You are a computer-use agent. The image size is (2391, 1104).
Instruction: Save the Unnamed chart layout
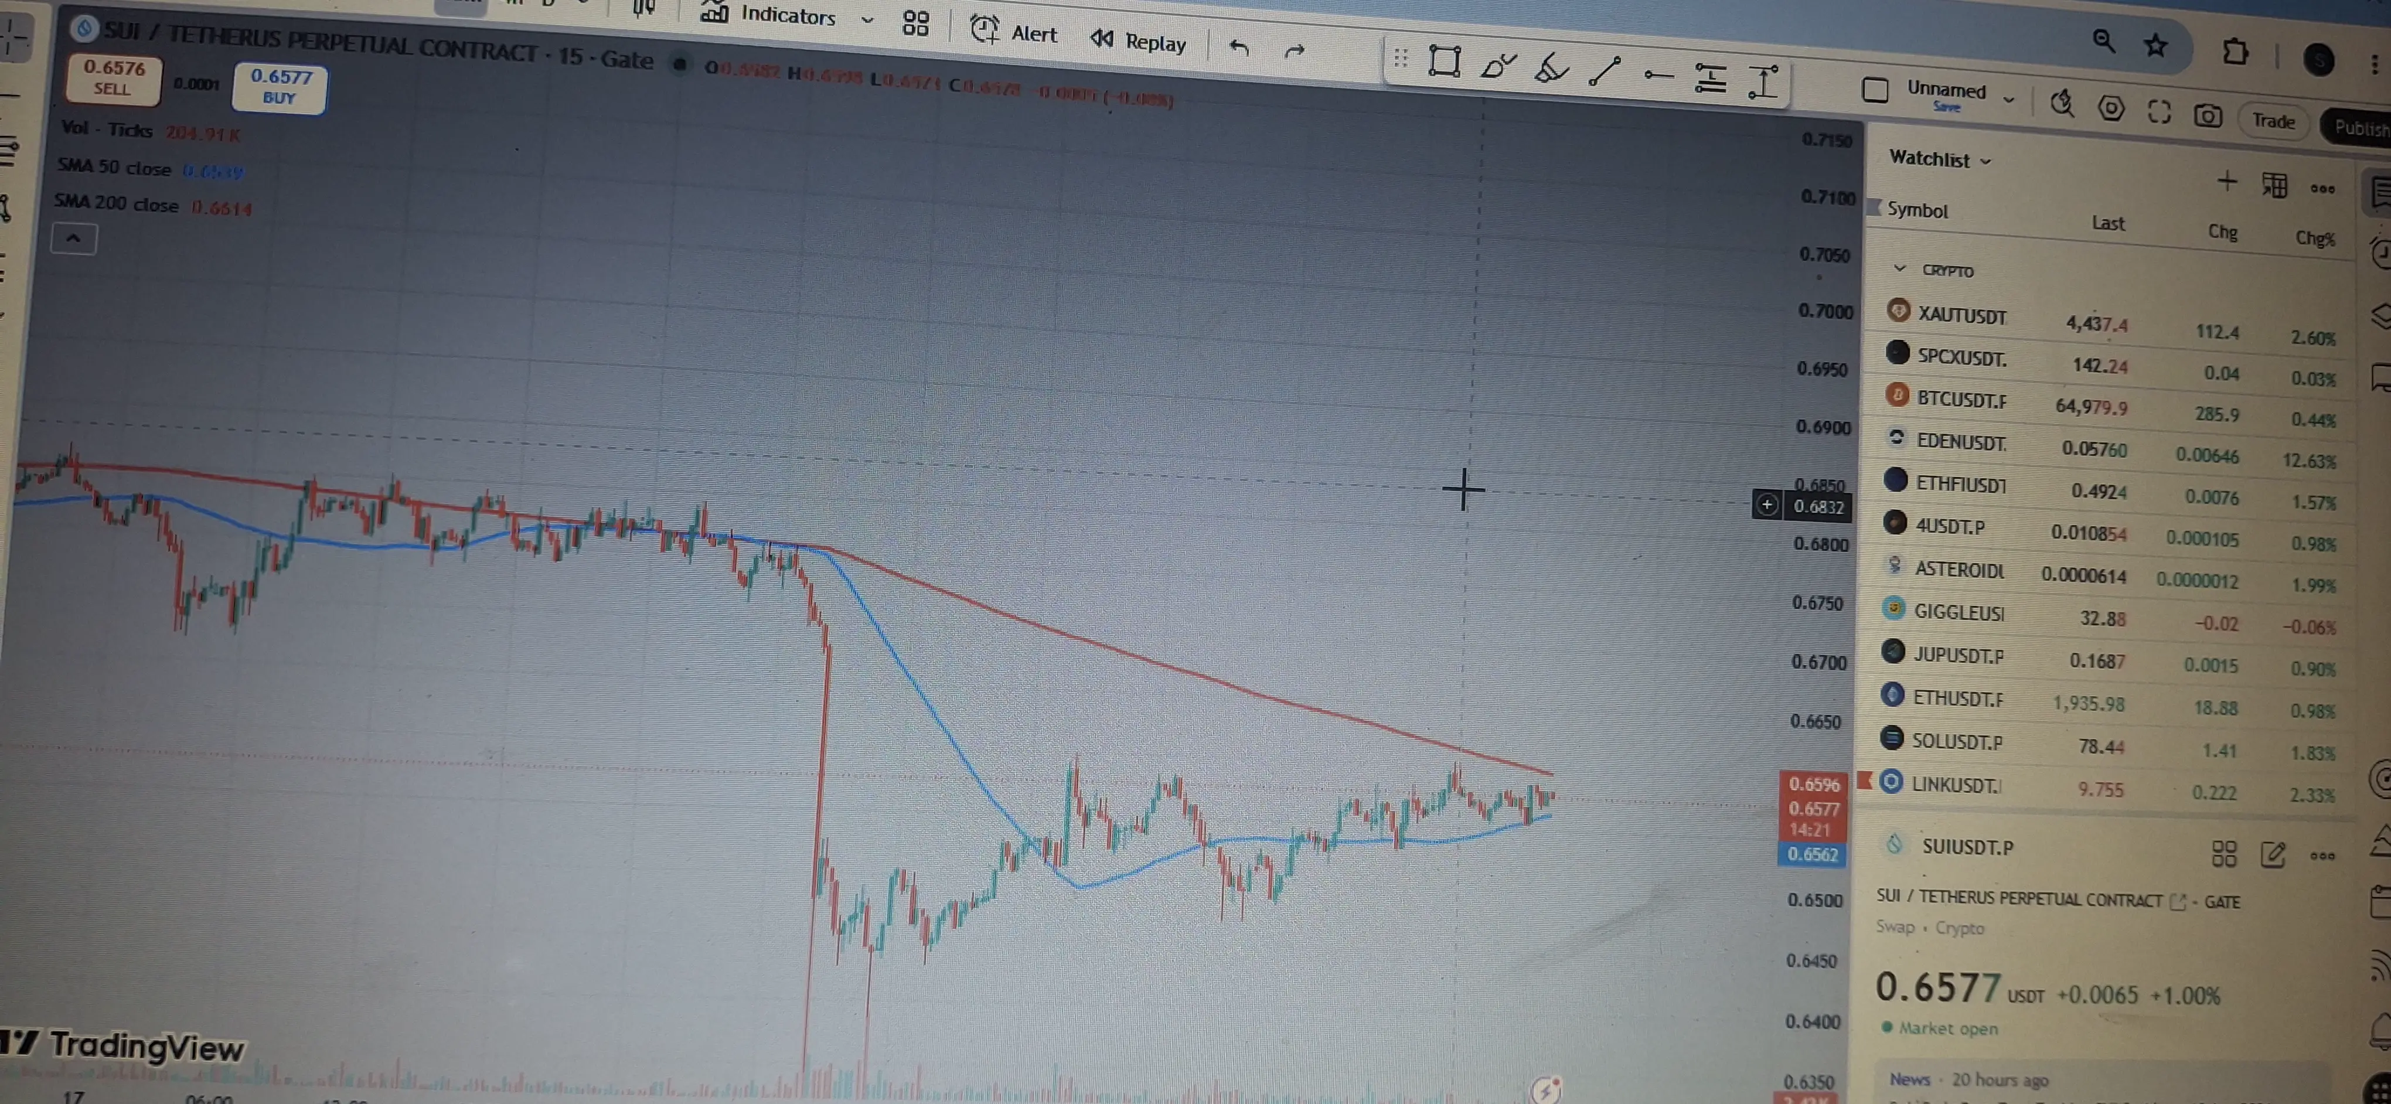(x=1946, y=107)
